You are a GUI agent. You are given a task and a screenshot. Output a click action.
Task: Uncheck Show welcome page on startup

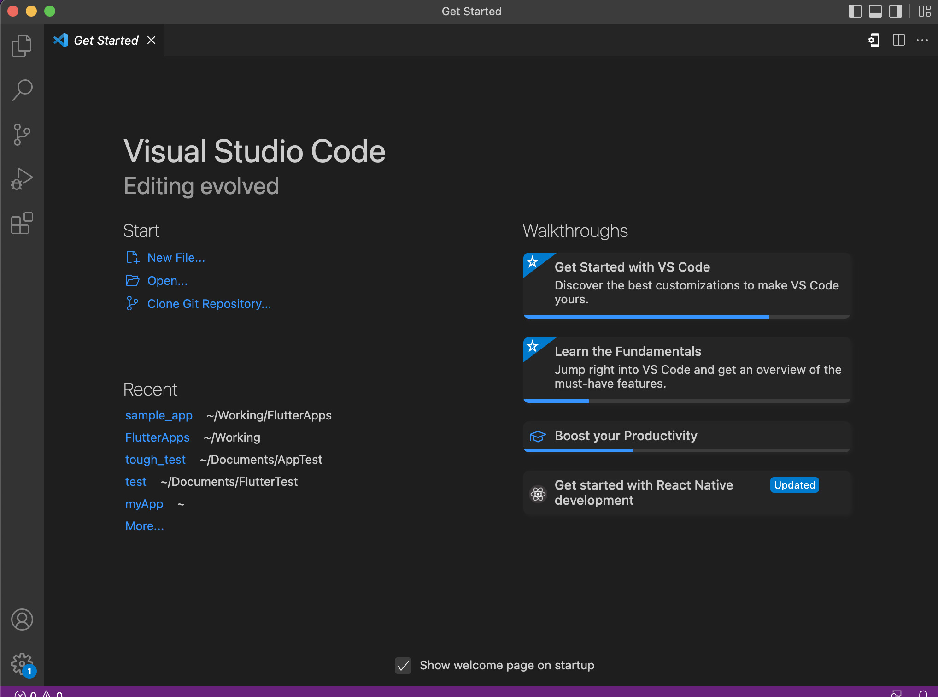[403, 666]
